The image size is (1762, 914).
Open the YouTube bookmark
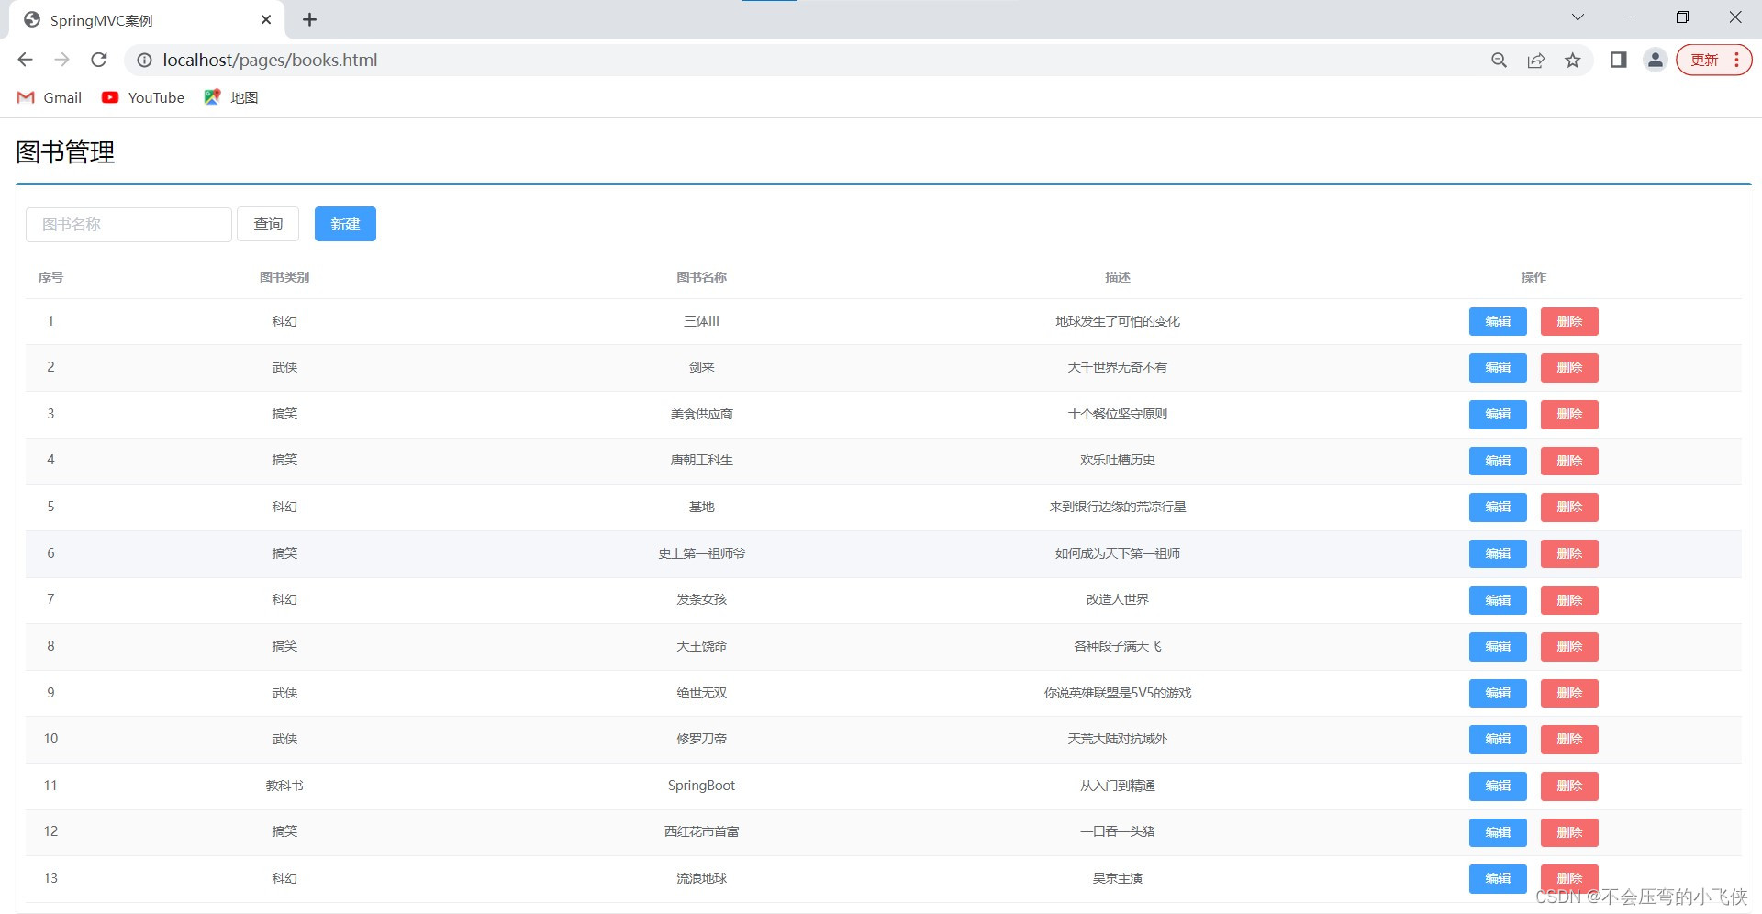(x=143, y=97)
